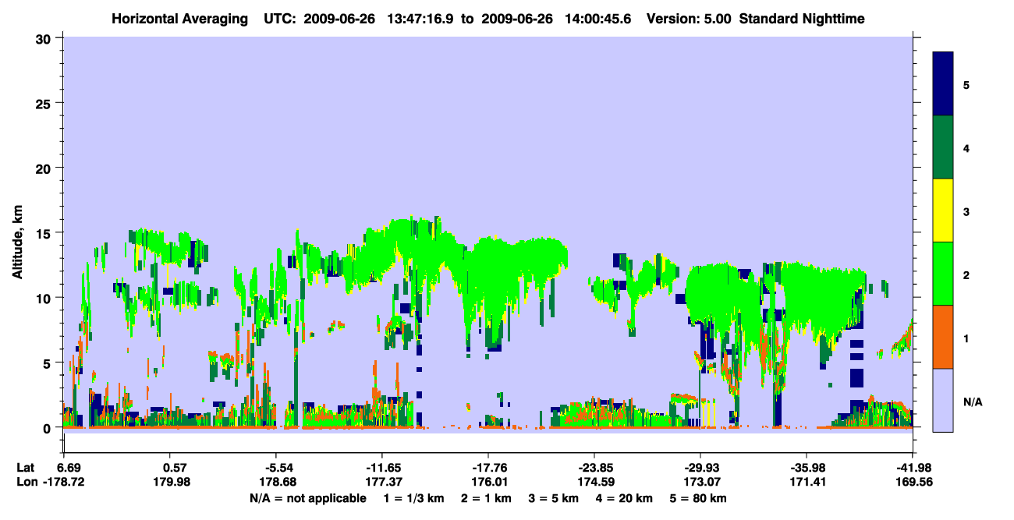Click the latitude value -29.93
The height and width of the screenshot is (520, 1014).
(700, 468)
